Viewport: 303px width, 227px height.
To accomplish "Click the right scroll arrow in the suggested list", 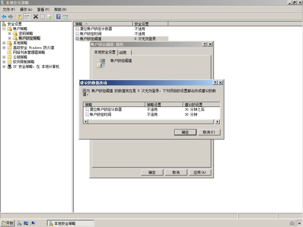I will 217,121.
